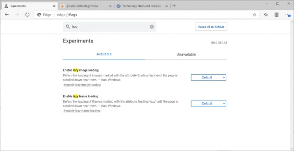
Task: Close the gHacks Technology News tab
Action: 110,6
